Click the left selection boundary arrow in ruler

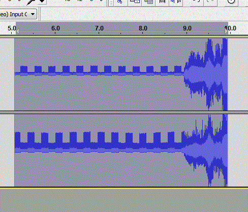coord(17,31)
